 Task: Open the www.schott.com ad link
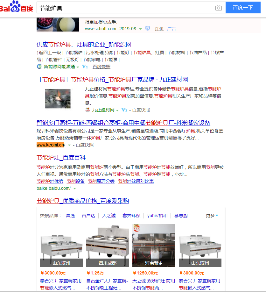[101, 29]
